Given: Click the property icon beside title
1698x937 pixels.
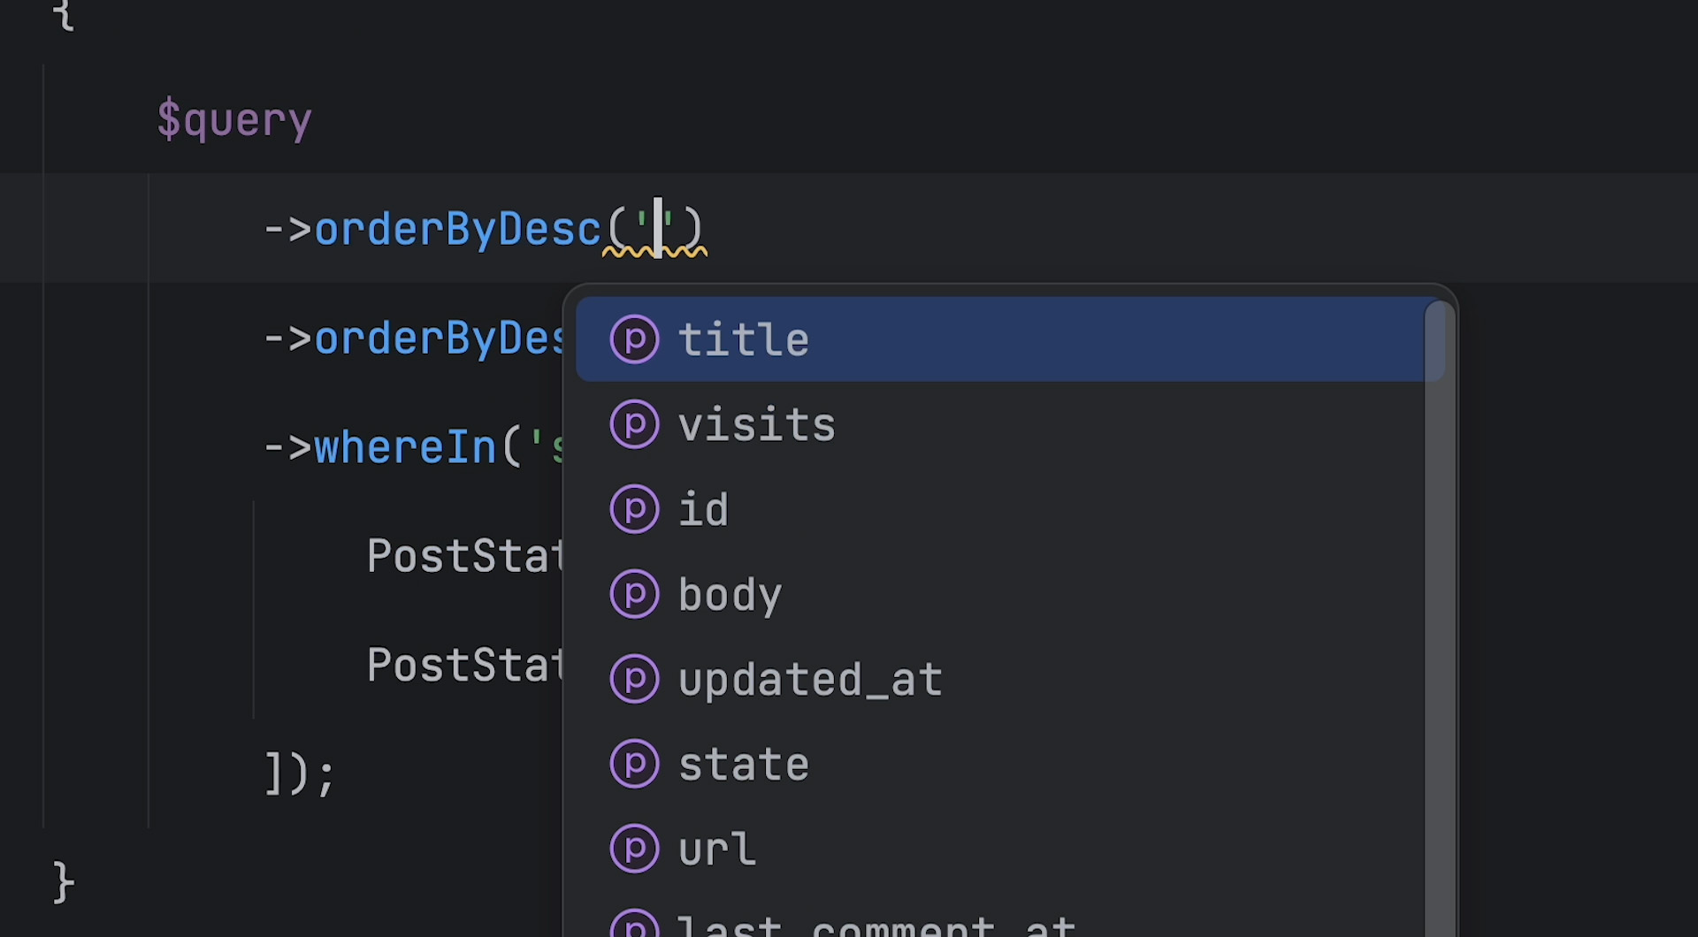Looking at the screenshot, I should (635, 339).
